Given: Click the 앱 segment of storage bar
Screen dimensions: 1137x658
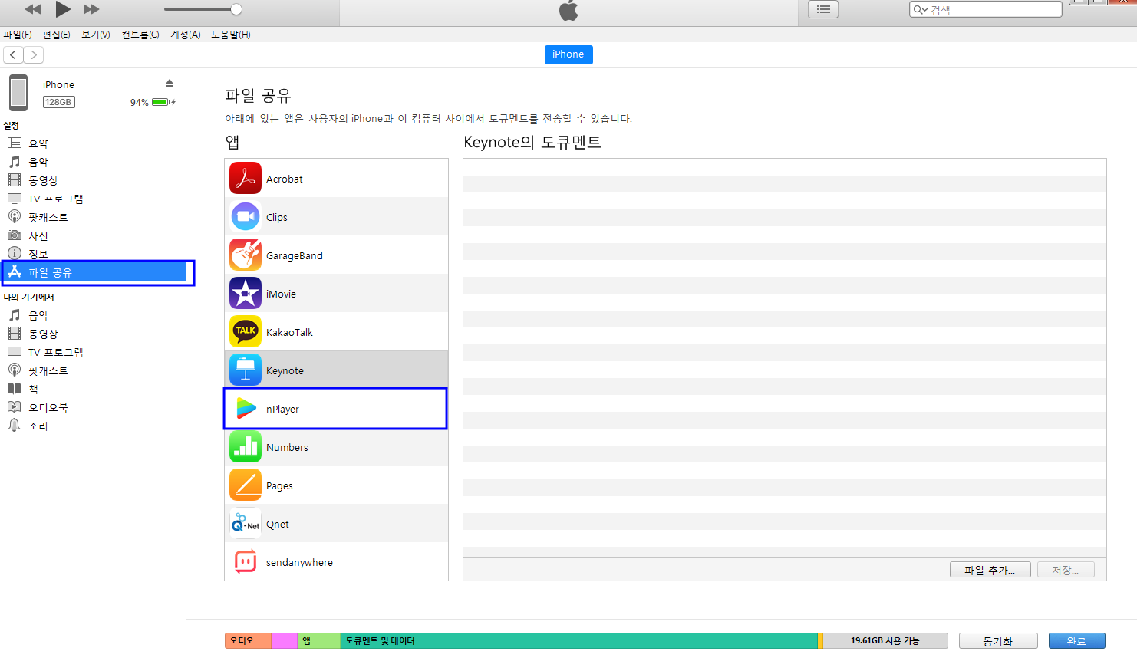Looking at the screenshot, I should click(318, 640).
